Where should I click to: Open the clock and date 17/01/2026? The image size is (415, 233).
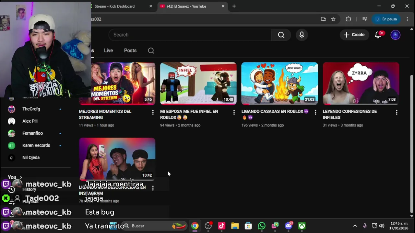[399, 226]
